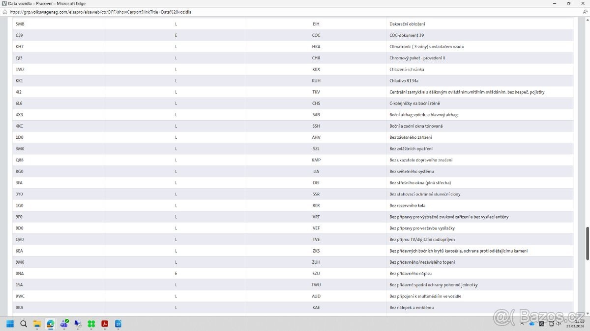Screen dimensions: 590x331
Task: Open Windows Start menu
Action: (10, 324)
